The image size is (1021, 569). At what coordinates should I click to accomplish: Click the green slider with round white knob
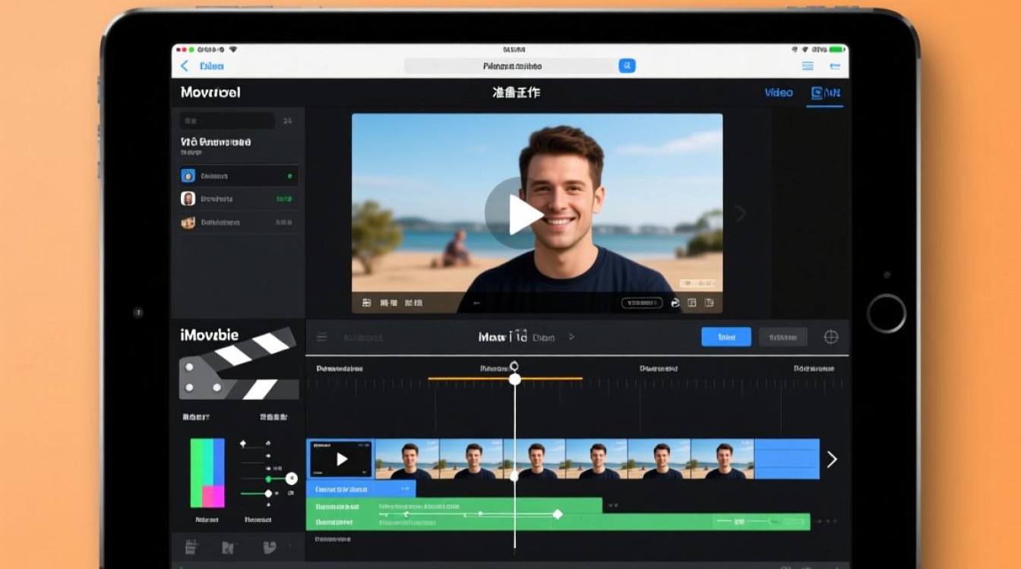pos(269,479)
